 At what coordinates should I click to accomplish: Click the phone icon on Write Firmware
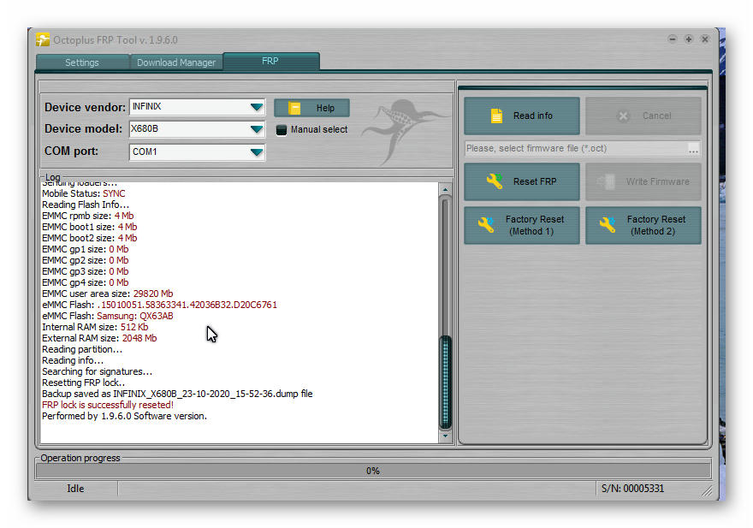(x=606, y=181)
